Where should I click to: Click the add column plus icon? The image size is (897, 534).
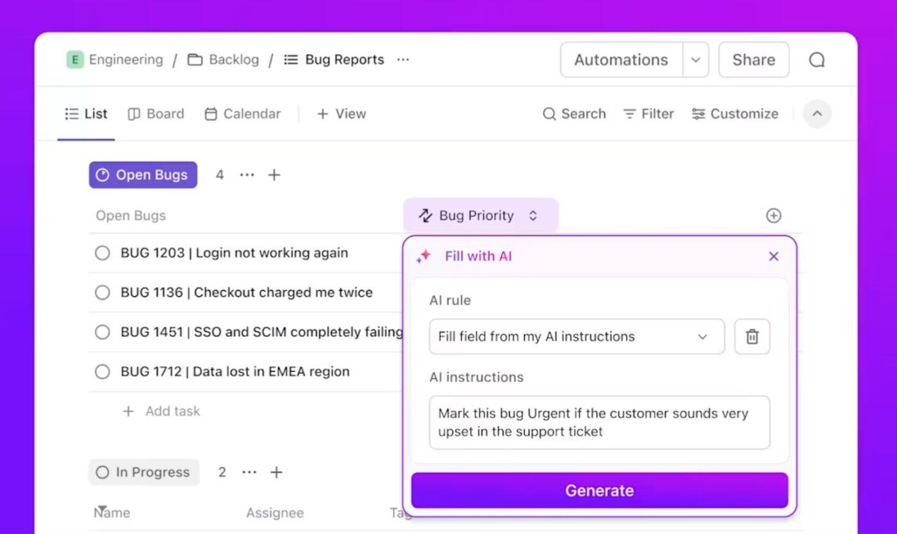[773, 216]
